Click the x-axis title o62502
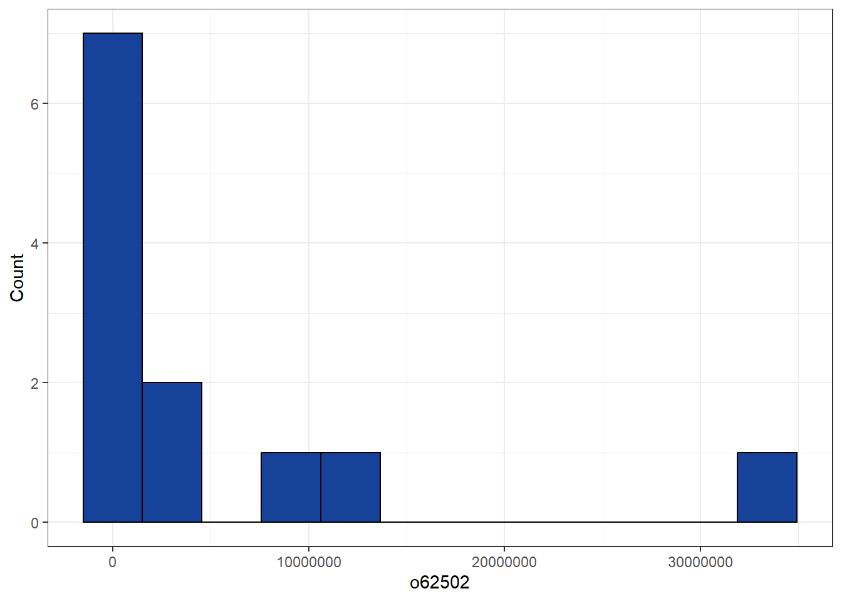Image resolution: width=842 pixels, height=601 pixels. point(439,583)
